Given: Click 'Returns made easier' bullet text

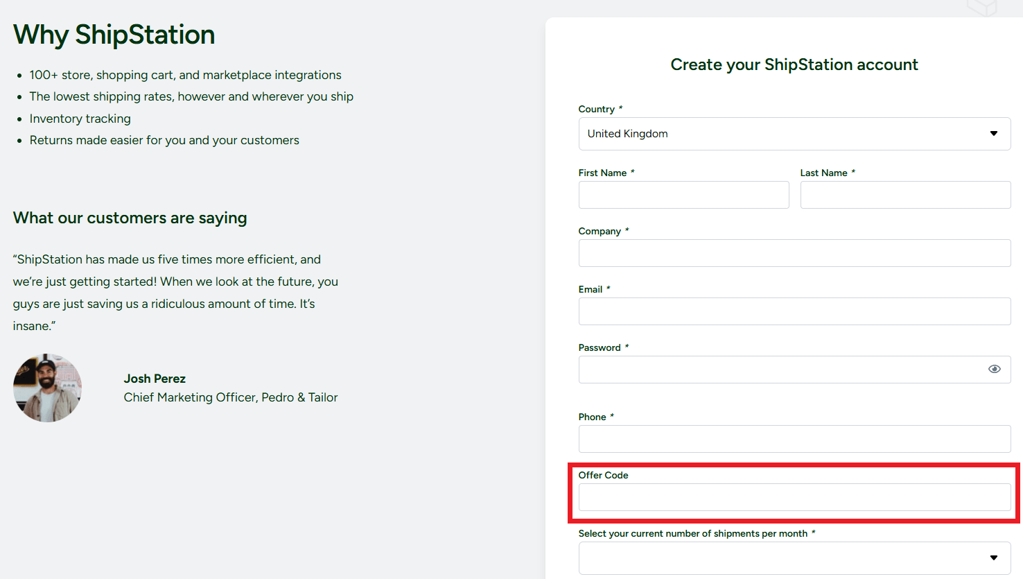Looking at the screenshot, I should point(164,140).
